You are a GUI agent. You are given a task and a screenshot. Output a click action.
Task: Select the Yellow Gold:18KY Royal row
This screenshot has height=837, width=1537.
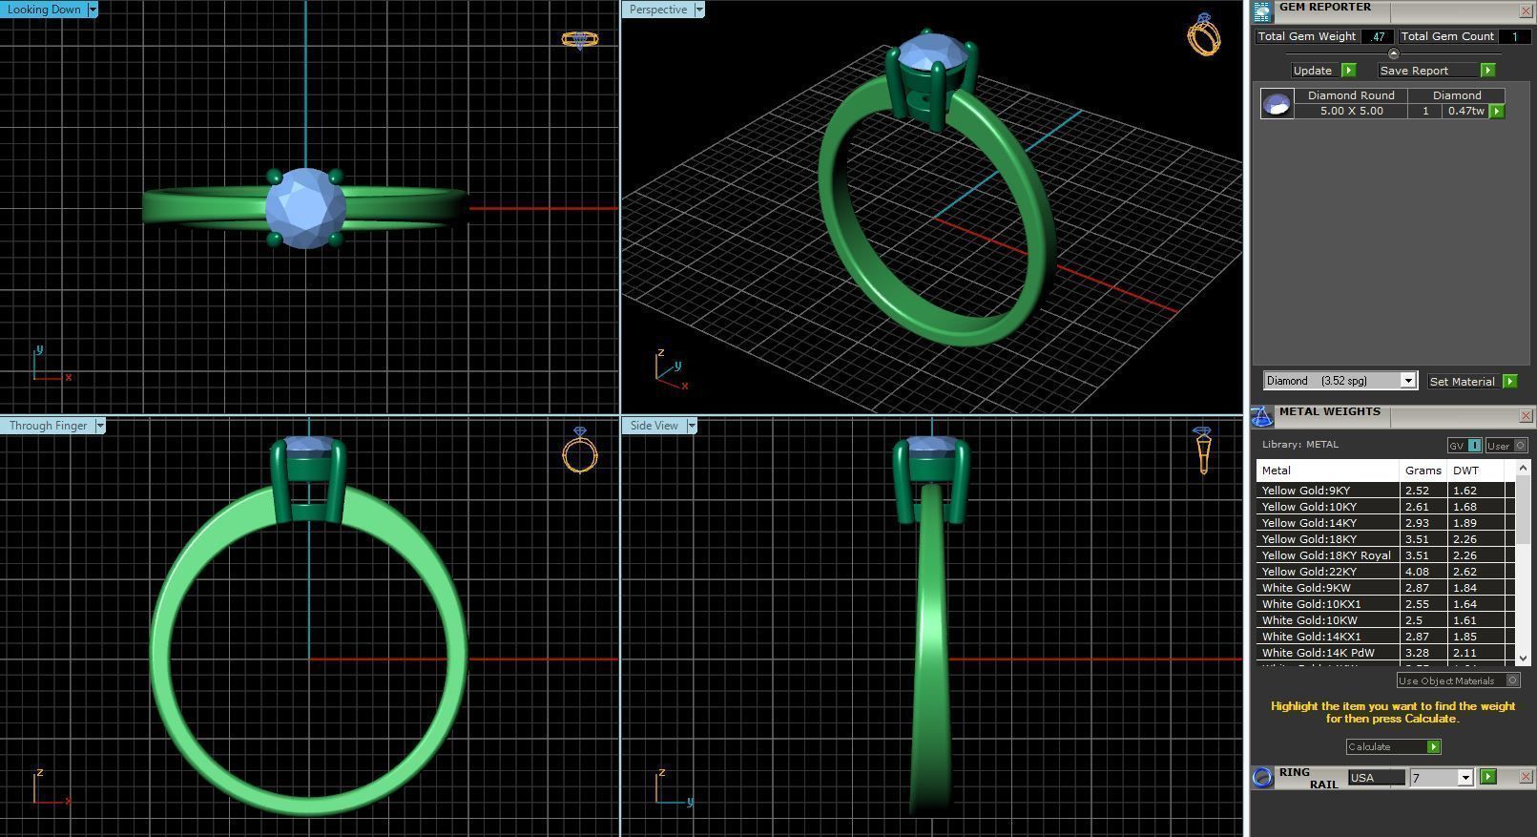[1384, 555]
